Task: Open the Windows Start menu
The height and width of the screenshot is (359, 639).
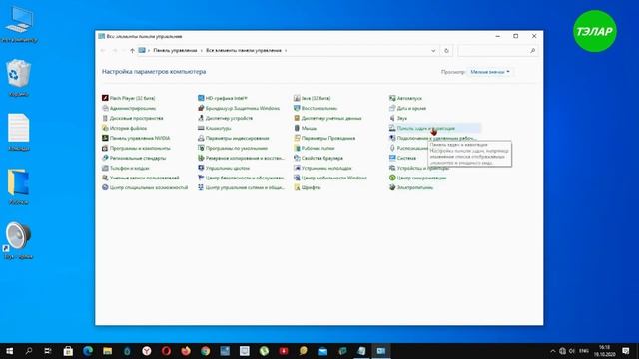Action: coord(9,351)
